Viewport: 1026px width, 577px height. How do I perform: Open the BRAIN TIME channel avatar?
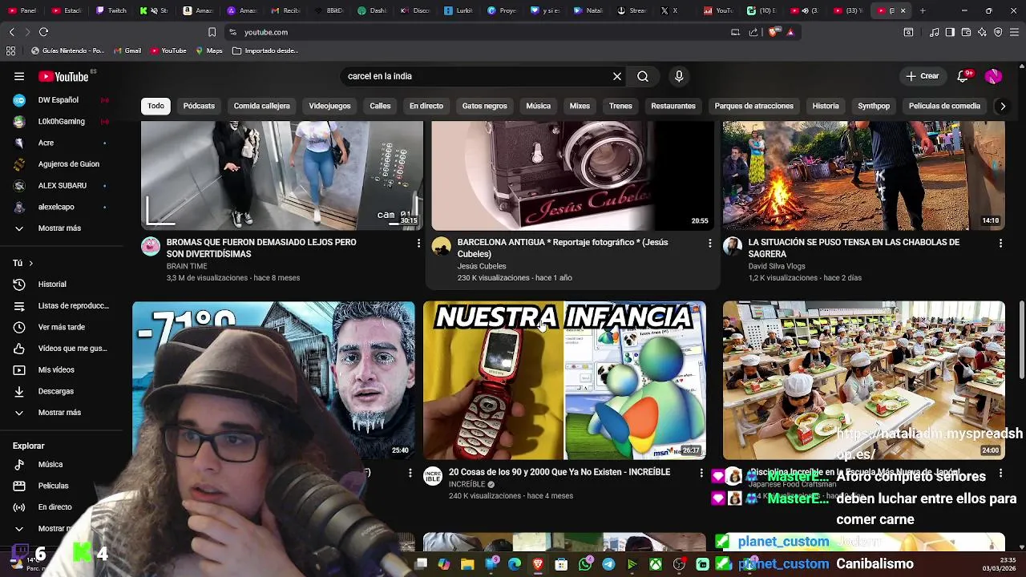point(151,246)
